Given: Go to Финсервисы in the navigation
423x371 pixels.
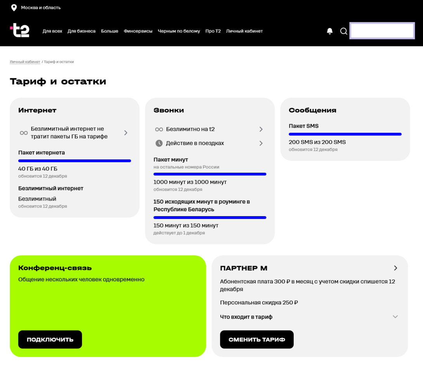Looking at the screenshot, I should coord(138,31).
